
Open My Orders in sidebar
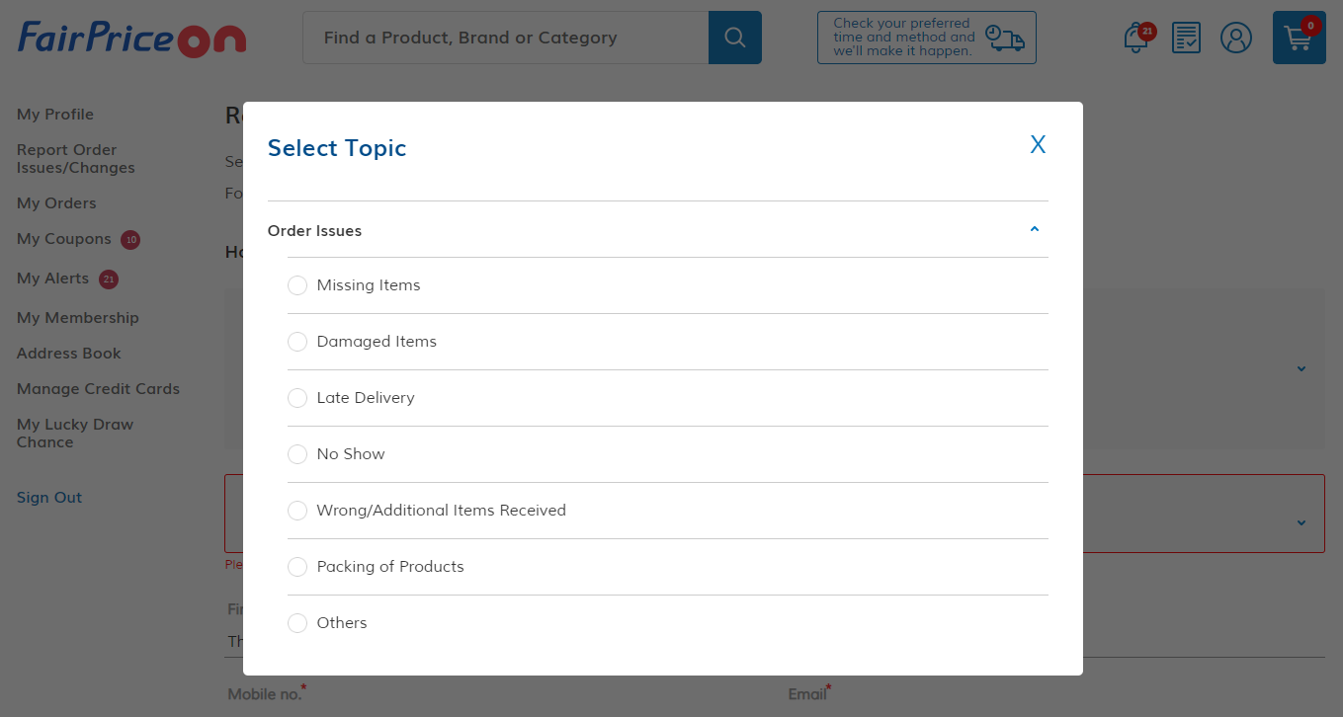(56, 203)
